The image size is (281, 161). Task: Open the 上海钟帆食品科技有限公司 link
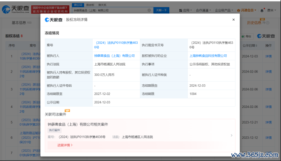pos(208,56)
